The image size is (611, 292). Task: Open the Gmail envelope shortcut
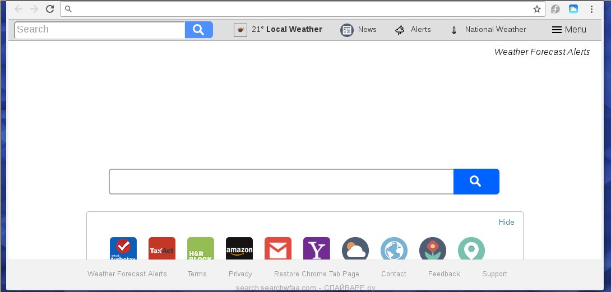point(278,248)
